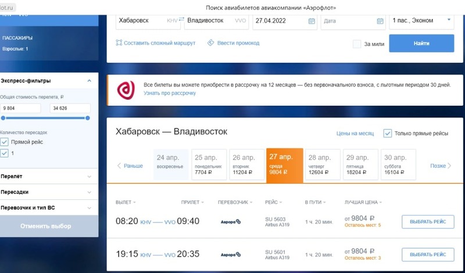Sort by Перевозчик column header
Screen dimensions: 465x273
(235, 202)
